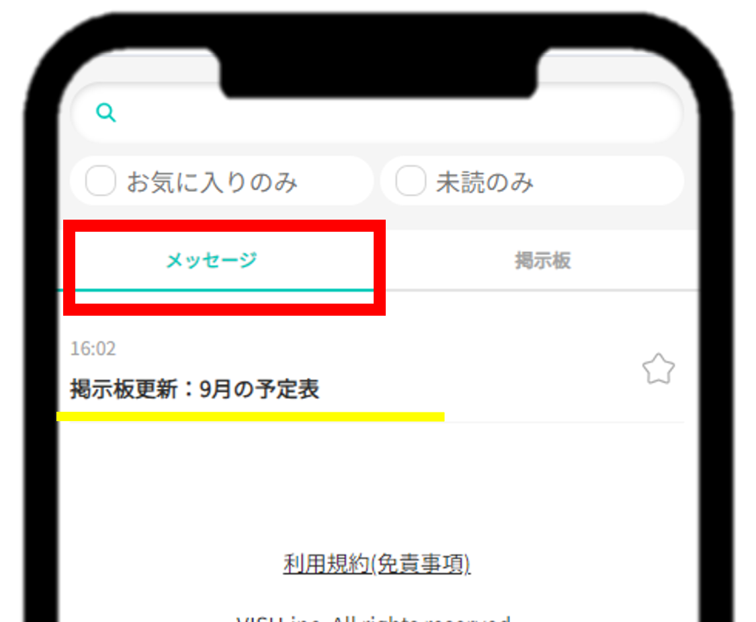Click the gray divider line below 掲示板 tab
This screenshot has height=622, width=756.
point(542,291)
